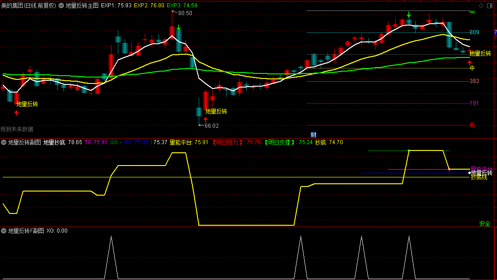Click the 地量反转副图 indicator name

pyautogui.click(x=24, y=142)
